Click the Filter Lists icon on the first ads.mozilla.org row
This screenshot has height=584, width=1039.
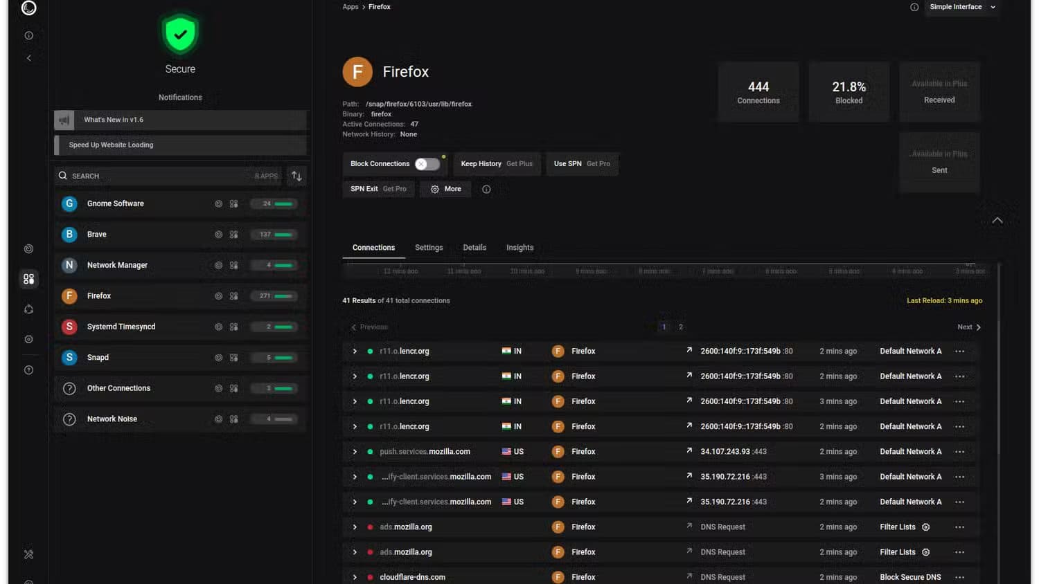[x=925, y=527]
